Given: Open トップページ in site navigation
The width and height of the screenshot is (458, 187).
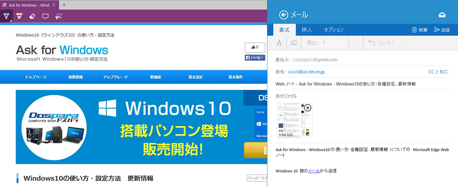Looking at the screenshot, I should (36, 77).
